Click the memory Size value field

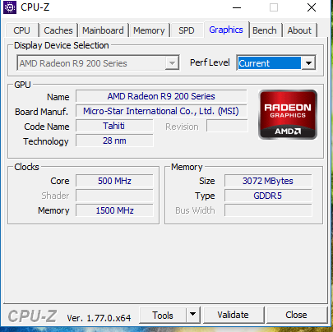(x=268, y=181)
